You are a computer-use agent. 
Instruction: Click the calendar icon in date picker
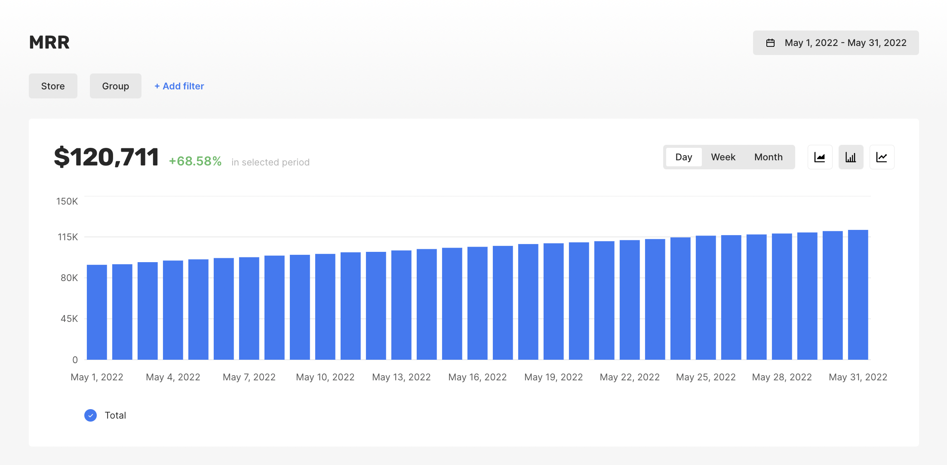coord(770,43)
